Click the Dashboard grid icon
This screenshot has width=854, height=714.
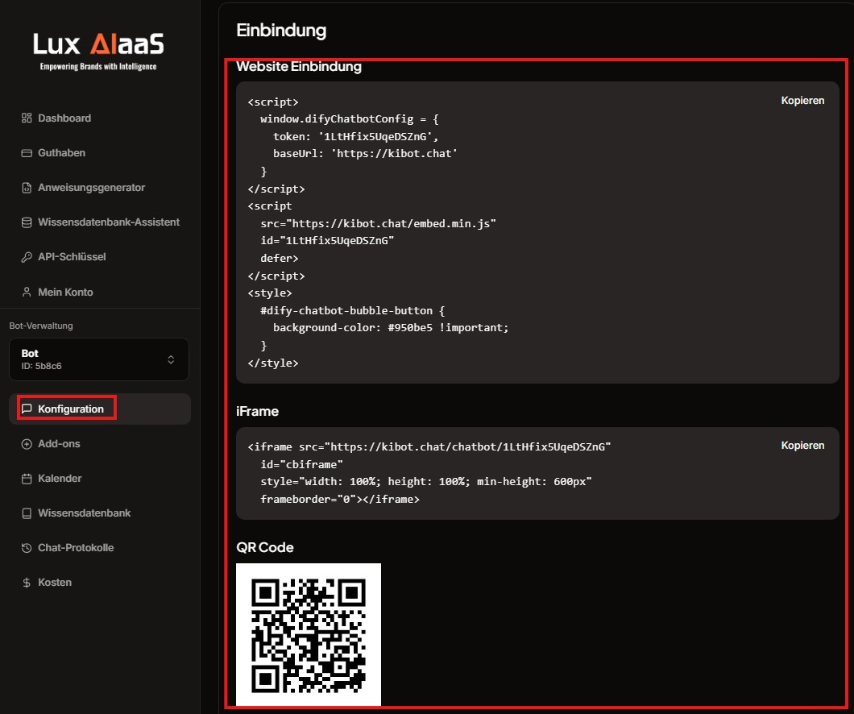[x=26, y=118]
